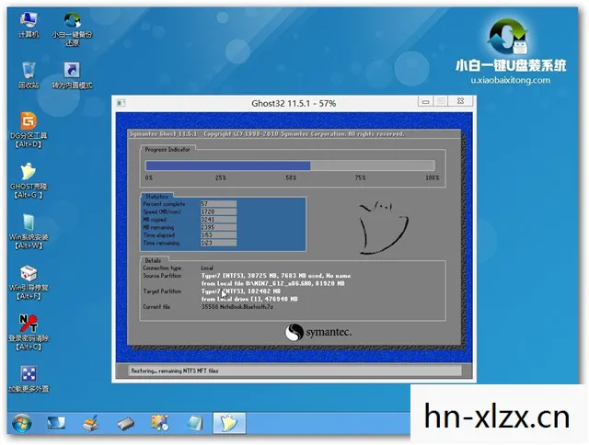The image size is (589, 445).
Task: Minimize the Ghost32 window
Action: [x=425, y=101]
